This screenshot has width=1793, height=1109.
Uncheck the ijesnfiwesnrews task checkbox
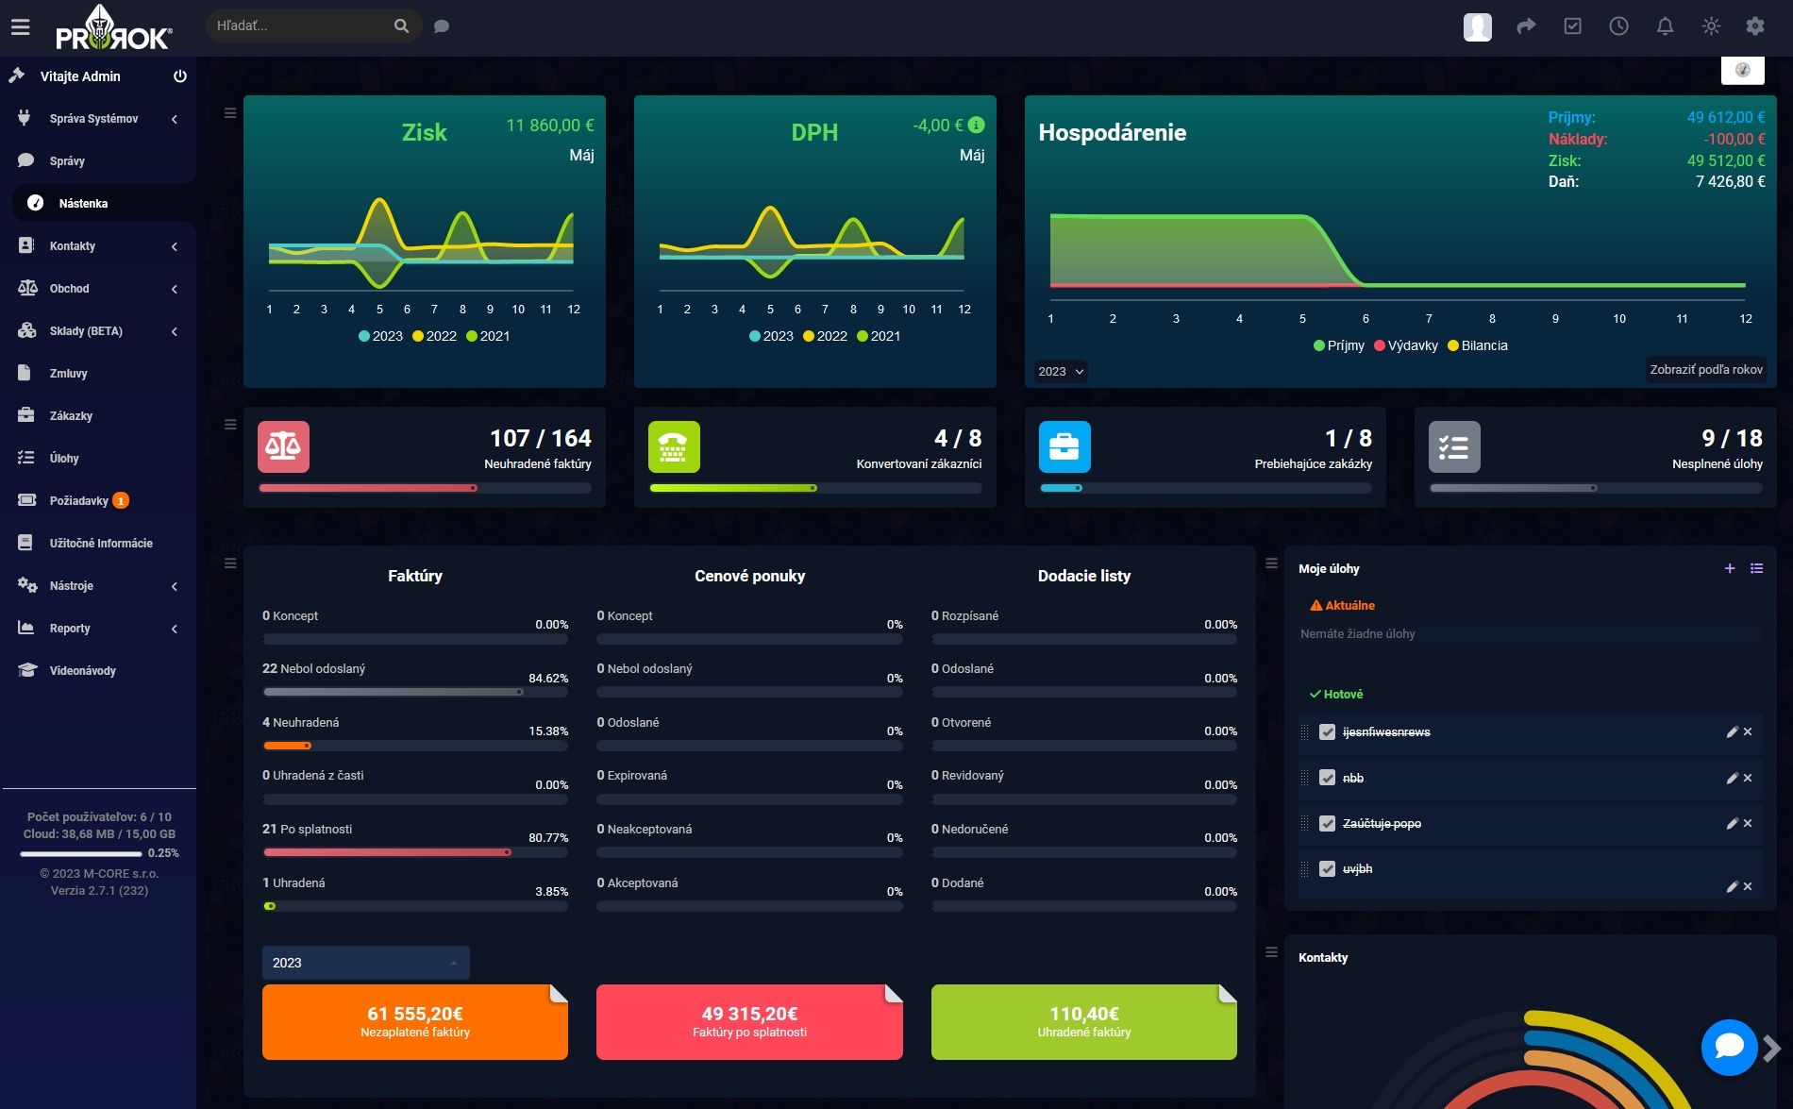pos(1327,731)
